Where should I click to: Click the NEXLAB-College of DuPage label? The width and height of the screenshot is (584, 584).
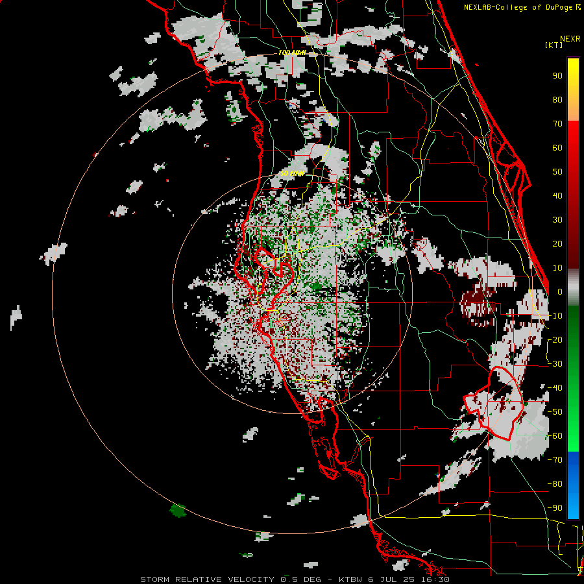[x=518, y=7]
